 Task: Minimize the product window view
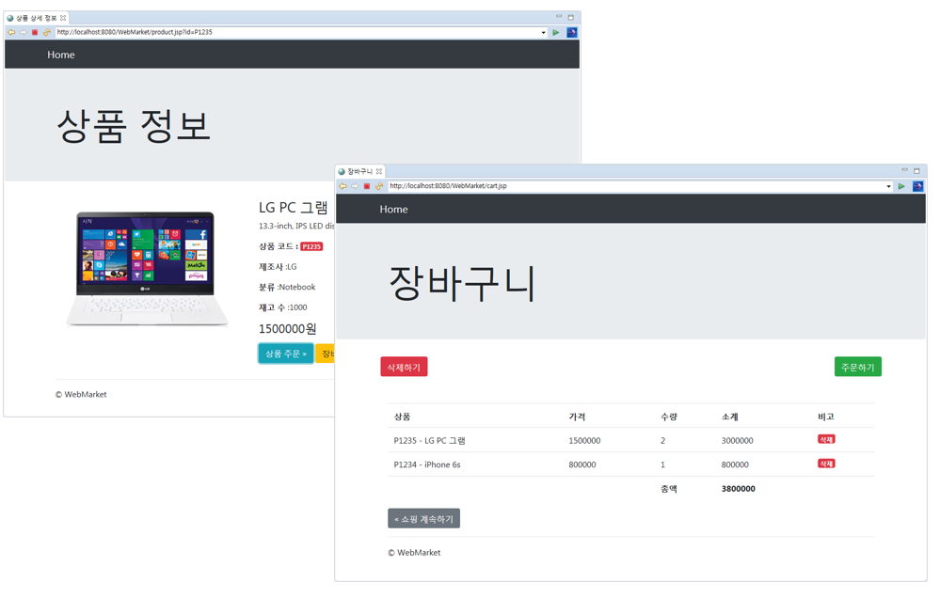point(559,17)
